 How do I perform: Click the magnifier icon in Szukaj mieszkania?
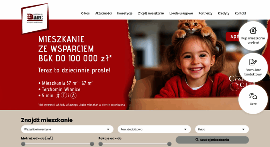pyautogui.click(x=197, y=140)
